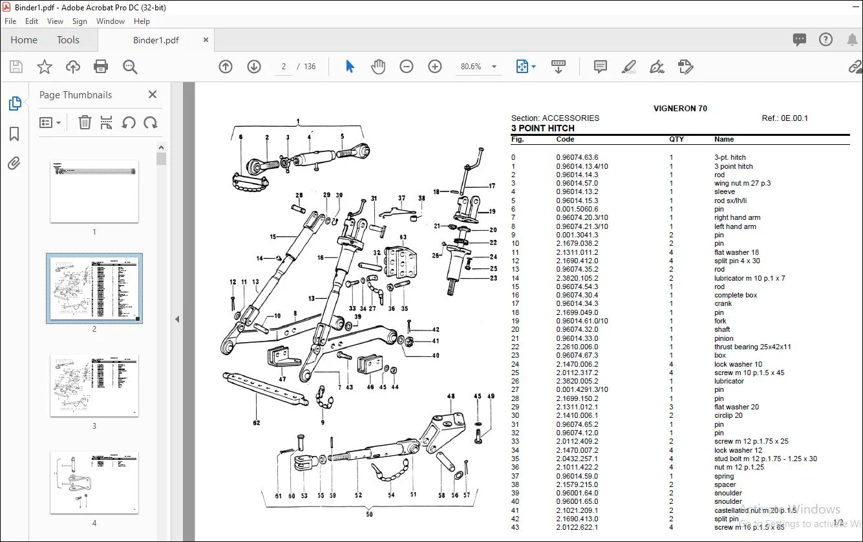Activate the Selection arrow tool
The image size is (863, 542).
[350, 67]
